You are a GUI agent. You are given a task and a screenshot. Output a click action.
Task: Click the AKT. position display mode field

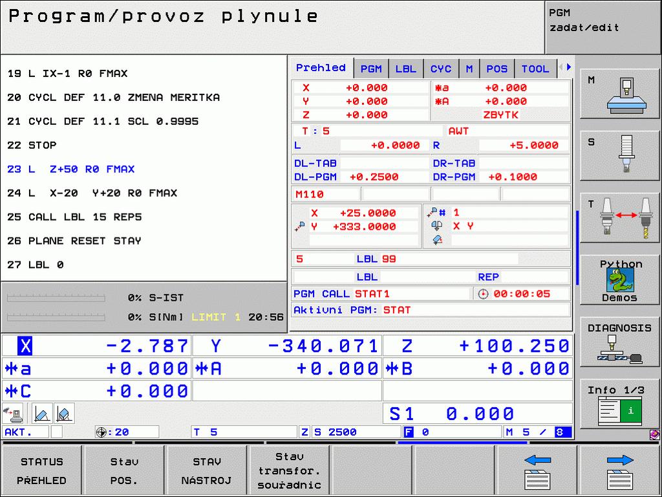[25, 432]
